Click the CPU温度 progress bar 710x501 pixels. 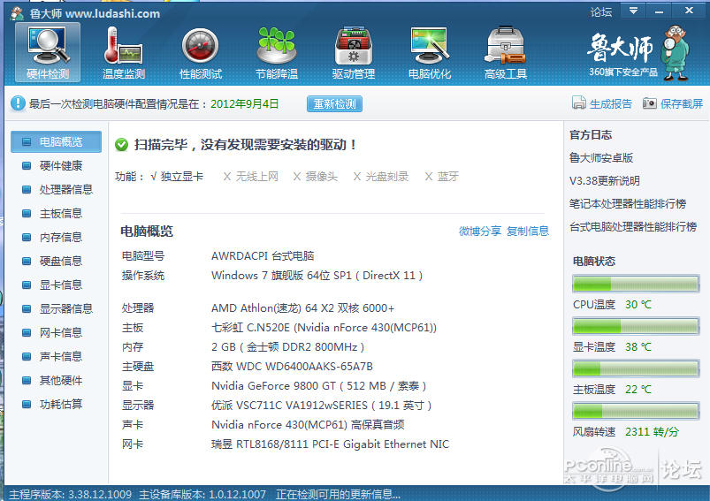tap(636, 284)
